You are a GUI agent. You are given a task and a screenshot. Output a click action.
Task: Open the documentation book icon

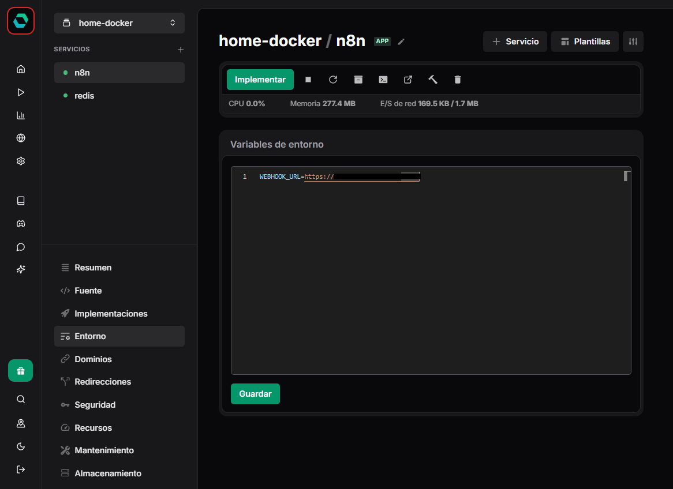[x=21, y=201]
